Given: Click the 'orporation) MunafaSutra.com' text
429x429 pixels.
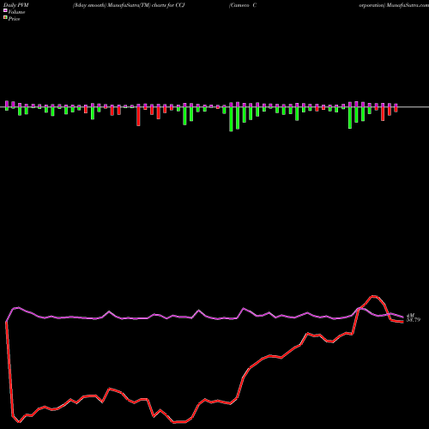Looking at the screenshot, I should 394,5.
